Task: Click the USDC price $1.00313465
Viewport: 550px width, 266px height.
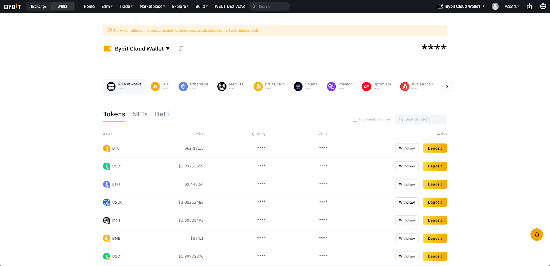Action: (191, 202)
